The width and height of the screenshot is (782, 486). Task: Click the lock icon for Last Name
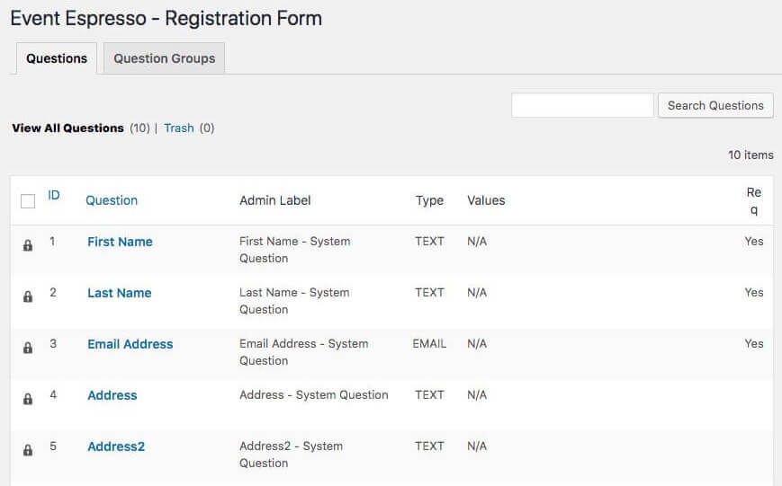[x=28, y=296]
